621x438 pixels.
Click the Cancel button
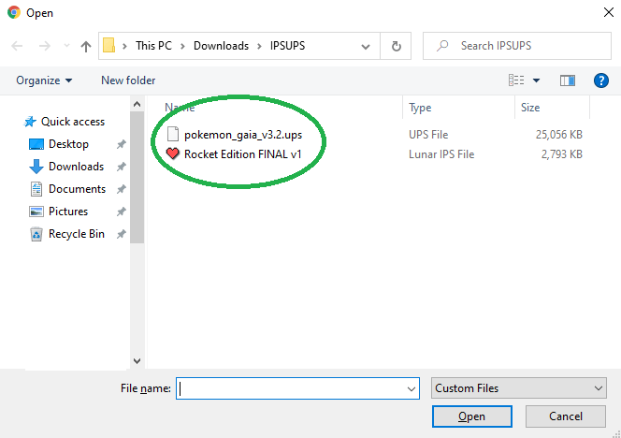566,416
